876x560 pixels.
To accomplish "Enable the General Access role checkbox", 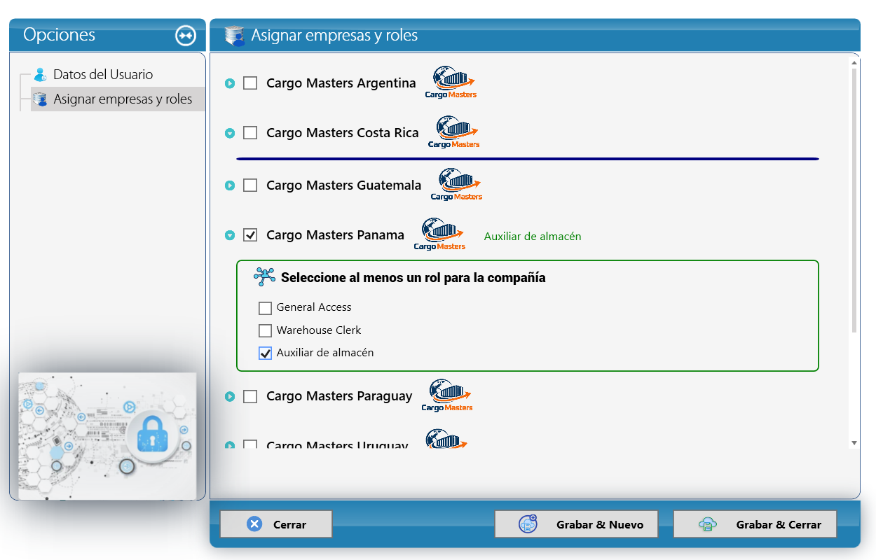I will [x=265, y=308].
